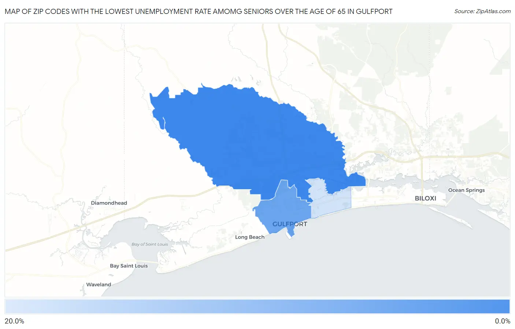
Task: Click the Bay Saint Louis town label
Action: pyautogui.click(x=129, y=266)
